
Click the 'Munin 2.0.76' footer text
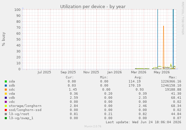pos(93,126)
